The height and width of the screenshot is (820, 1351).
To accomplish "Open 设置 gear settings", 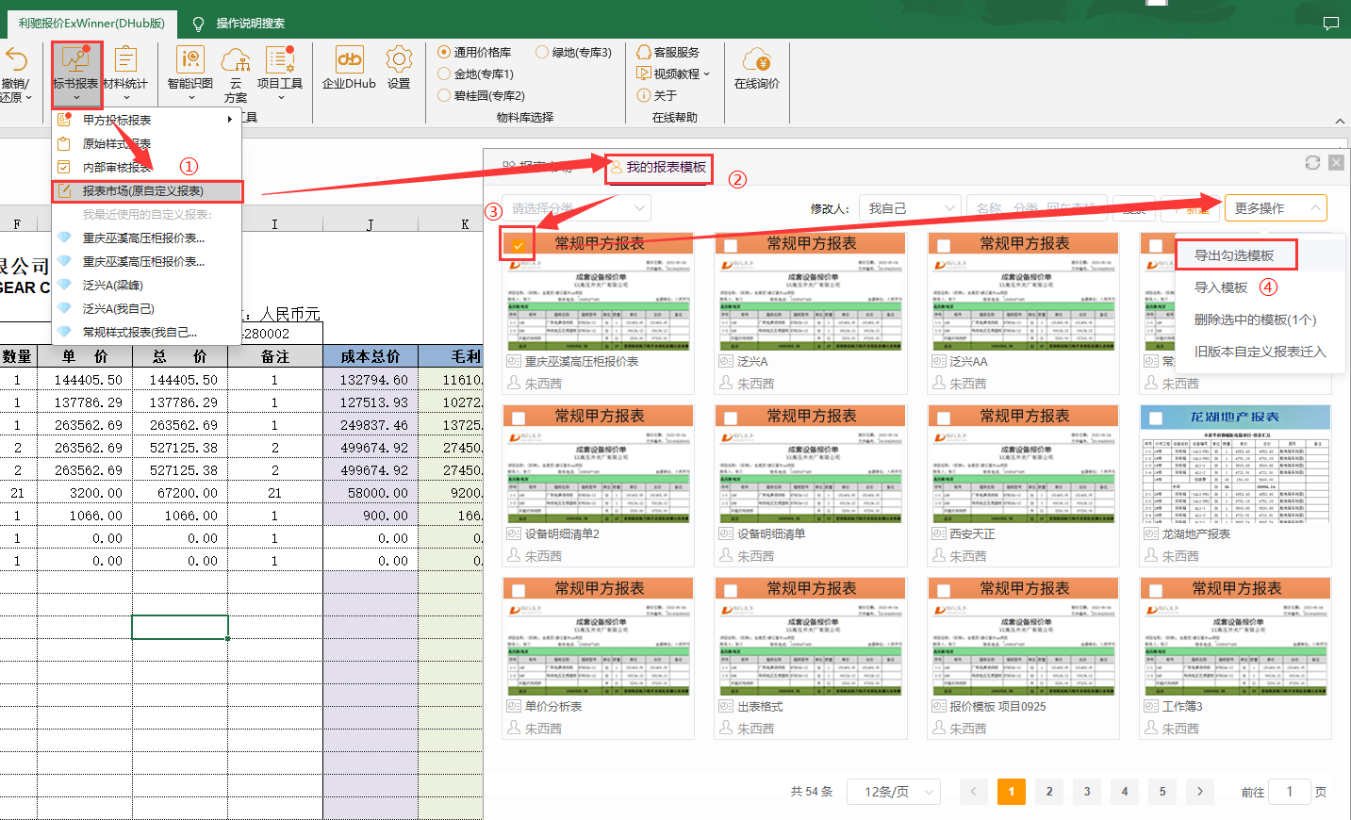I will tap(399, 69).
